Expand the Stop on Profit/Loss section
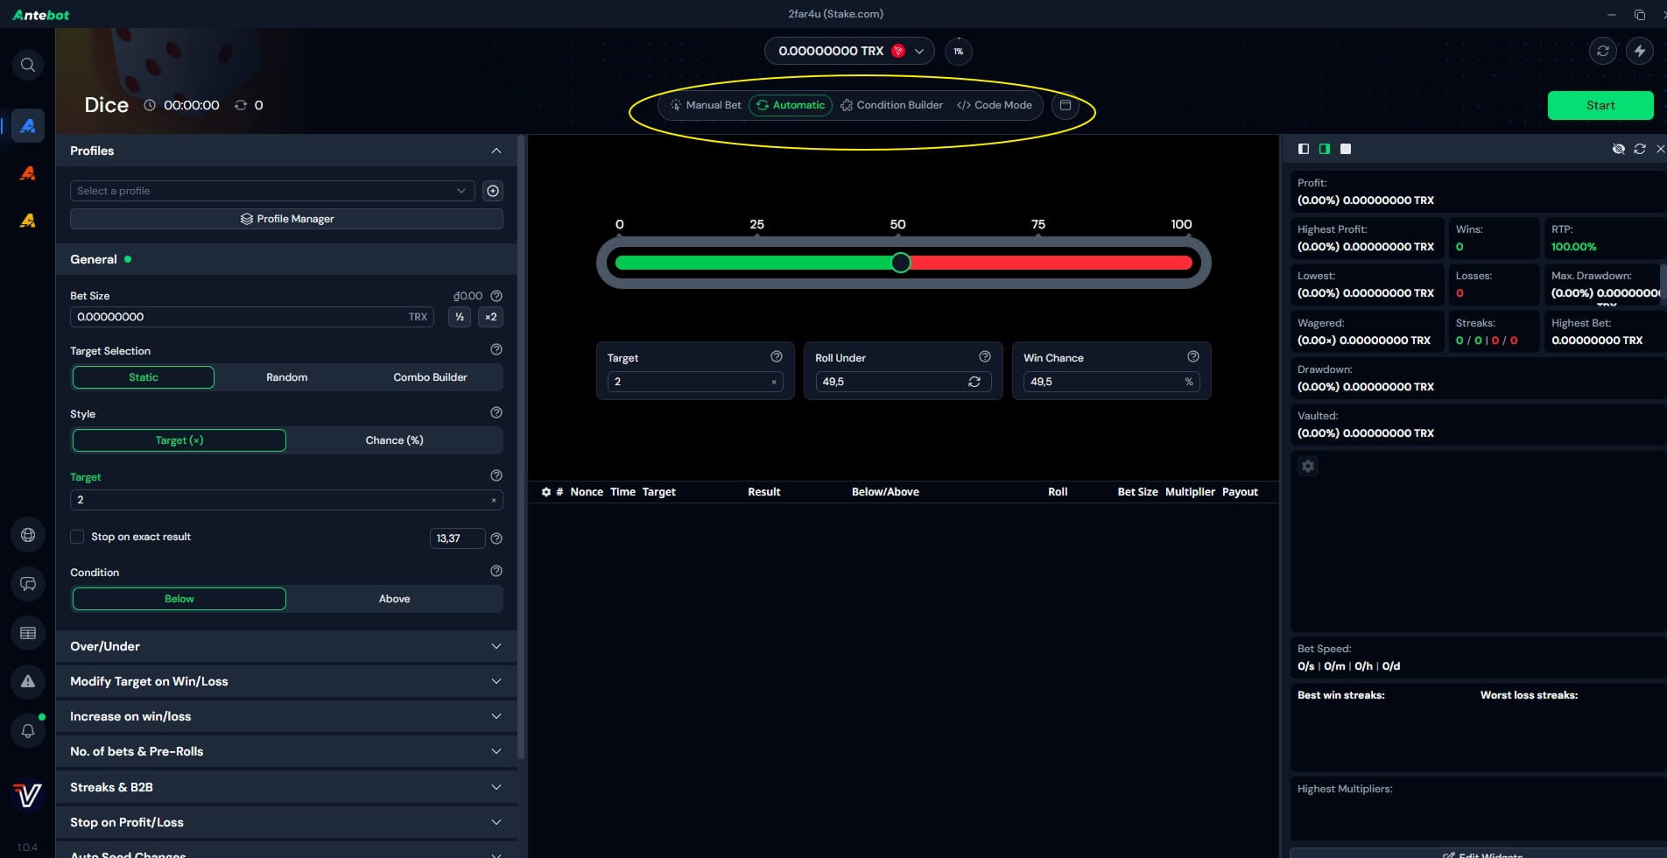Image resolution: width=1667 pixels, height=858 pixels. point(286,822)
